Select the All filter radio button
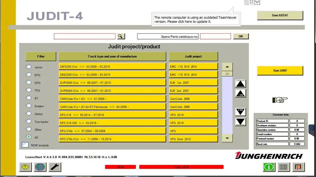 coord(29,137)
